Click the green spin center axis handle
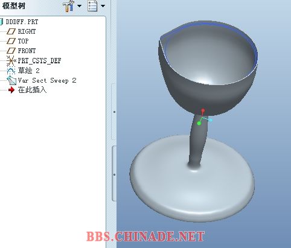 pyautogui.click(x=199, y=123)
